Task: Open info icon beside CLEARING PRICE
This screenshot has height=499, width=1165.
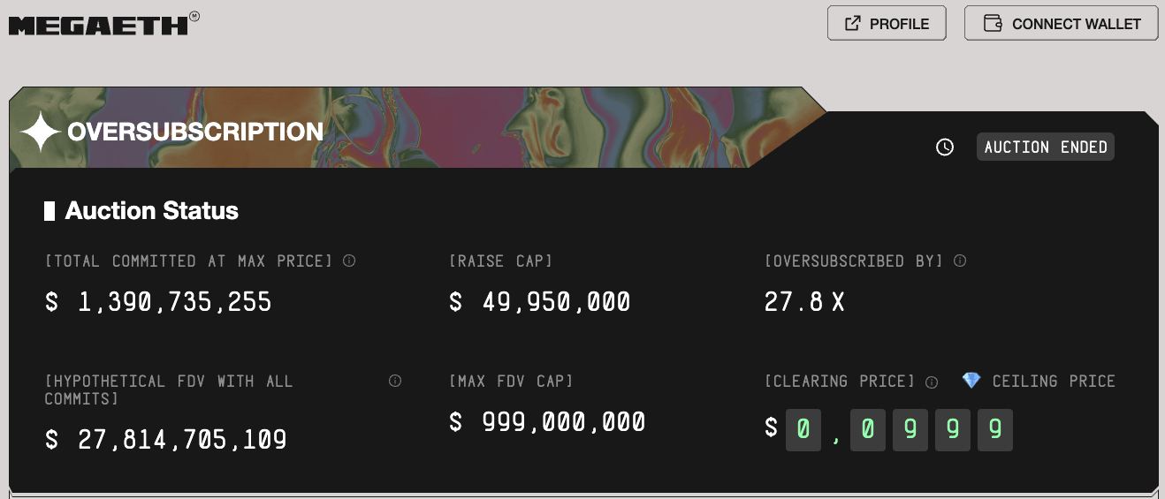Action: pos(932,382)
